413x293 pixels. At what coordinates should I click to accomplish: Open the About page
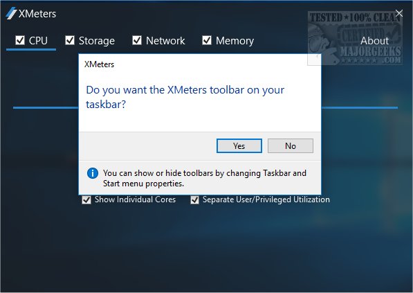(x=374, y=41)
